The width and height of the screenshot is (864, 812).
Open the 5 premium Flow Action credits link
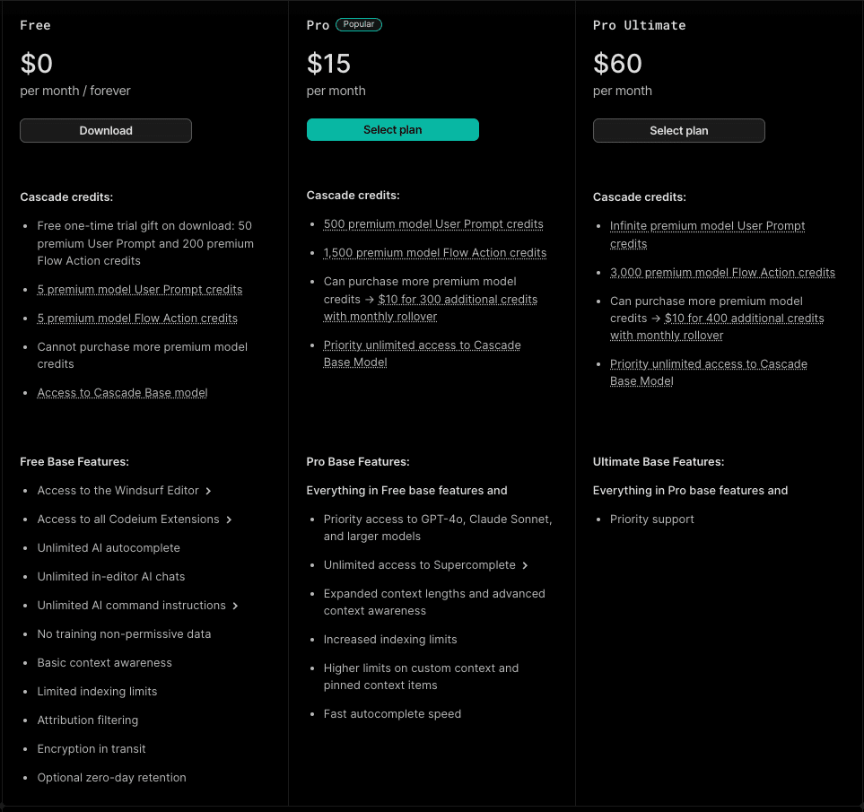coord(137,319)
